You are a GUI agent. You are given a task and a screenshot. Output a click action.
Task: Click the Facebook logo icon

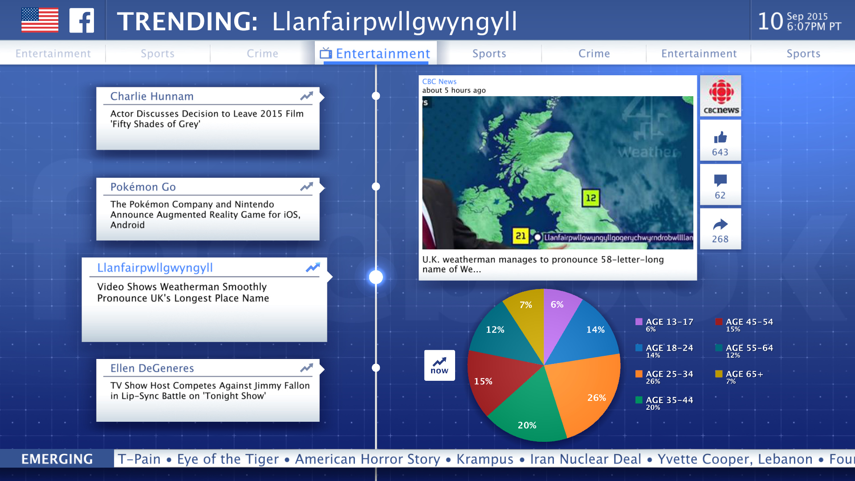click(82, 20)
